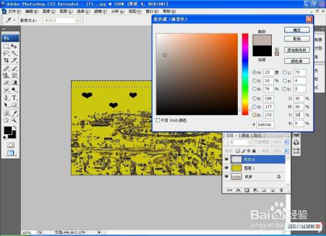326x236 pixels.
Task: Select the Custom Shape tool
Action: click(x=14, y=105)
